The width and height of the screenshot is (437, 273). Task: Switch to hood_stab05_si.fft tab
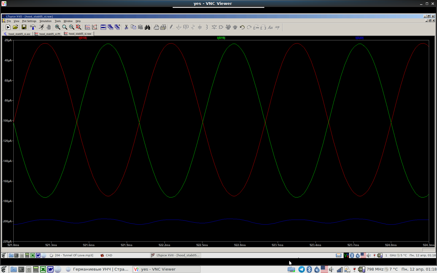coord(48,34)
